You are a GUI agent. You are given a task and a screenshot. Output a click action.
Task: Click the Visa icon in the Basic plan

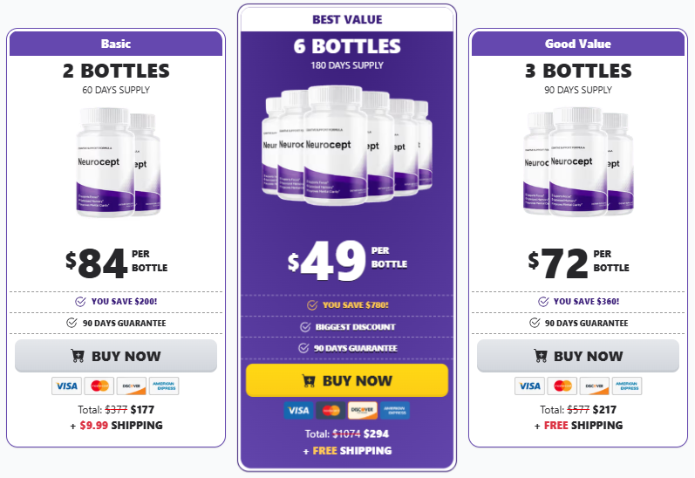point(66,386)
